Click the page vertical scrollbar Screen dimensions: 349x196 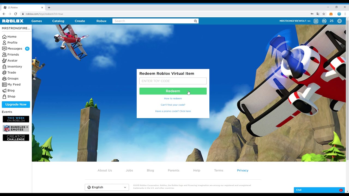tap(347, 90)
